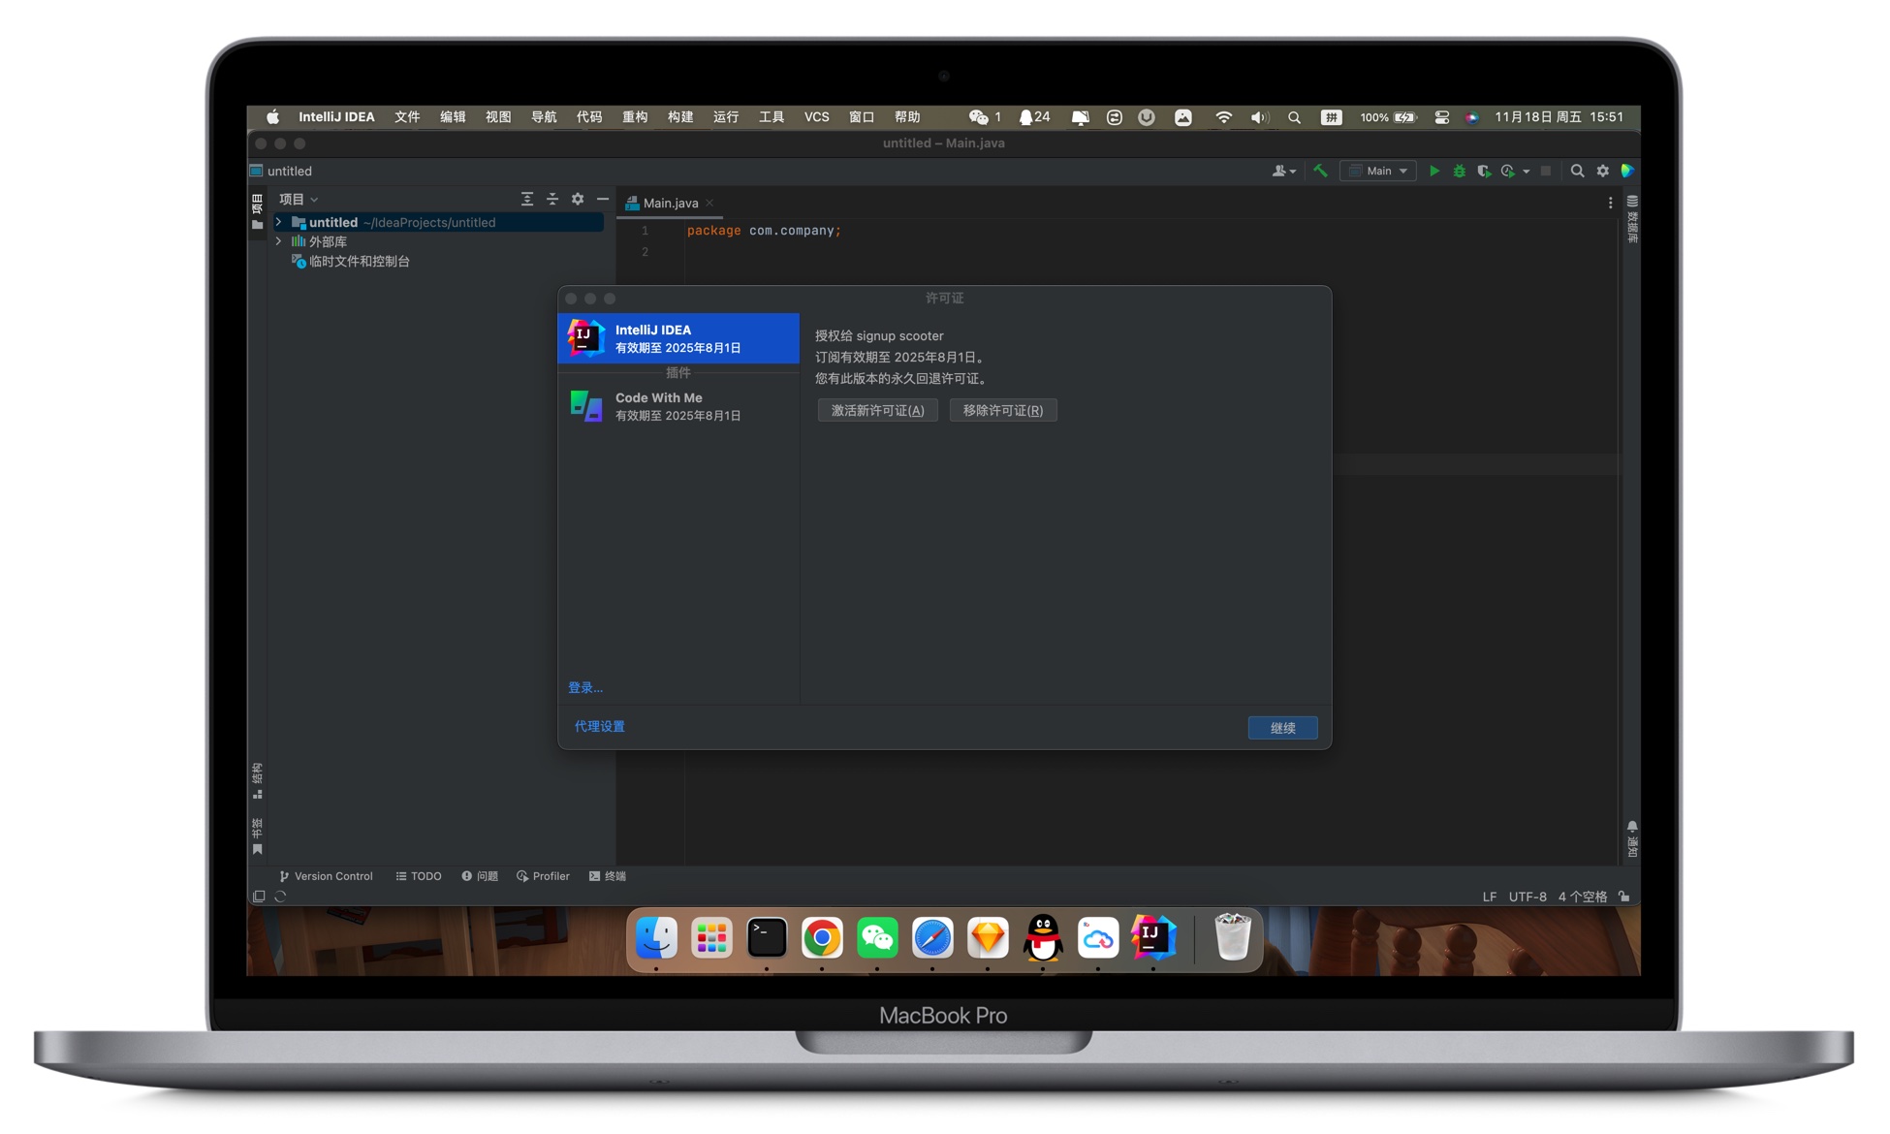Start debugging with the green bug icon

point(1459,171)
